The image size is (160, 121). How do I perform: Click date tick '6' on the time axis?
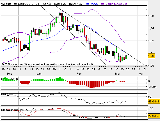pos(65,70)
